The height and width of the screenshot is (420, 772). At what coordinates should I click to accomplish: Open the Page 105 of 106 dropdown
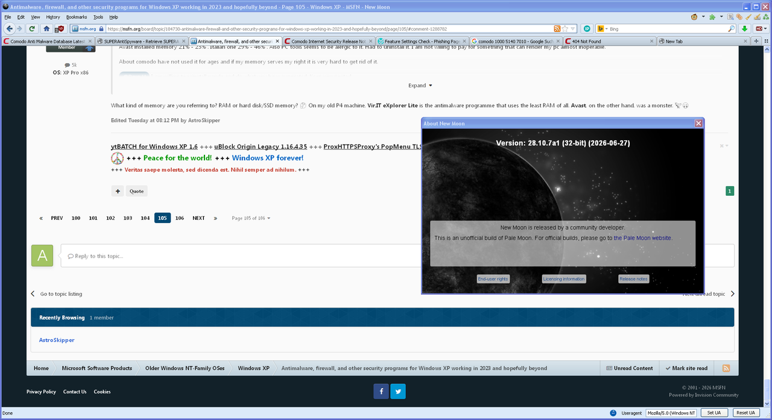[x=251, y=218]
